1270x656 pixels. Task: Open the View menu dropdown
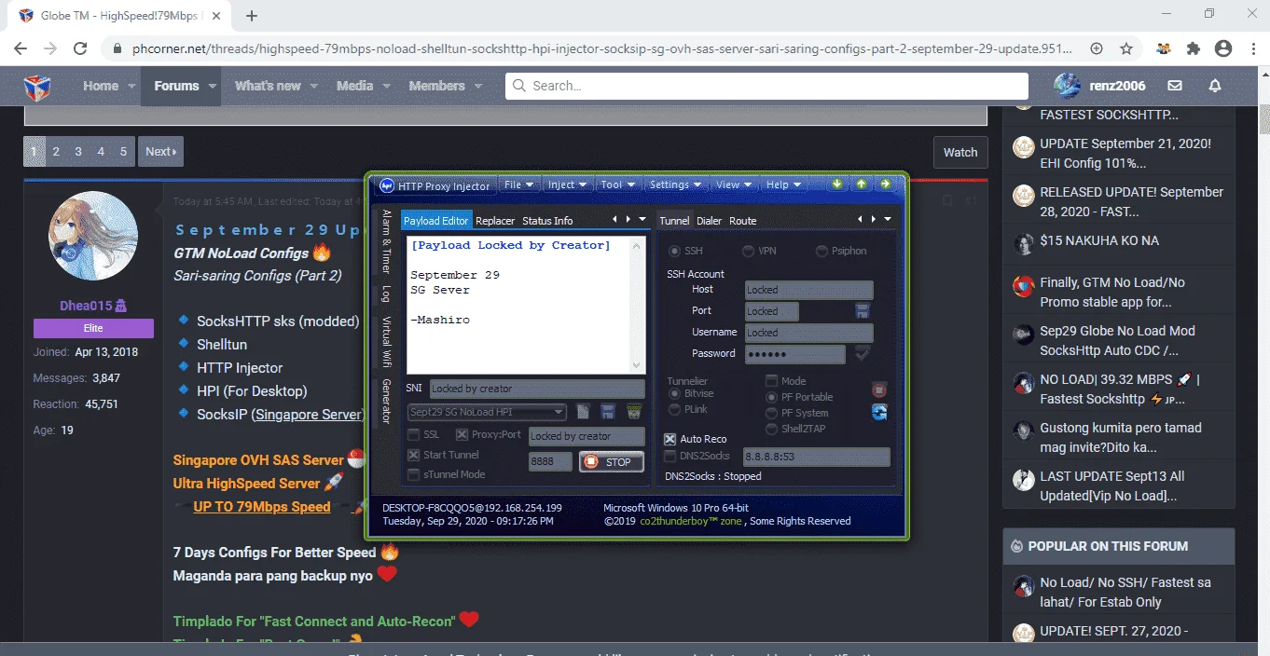pos(734,184)
